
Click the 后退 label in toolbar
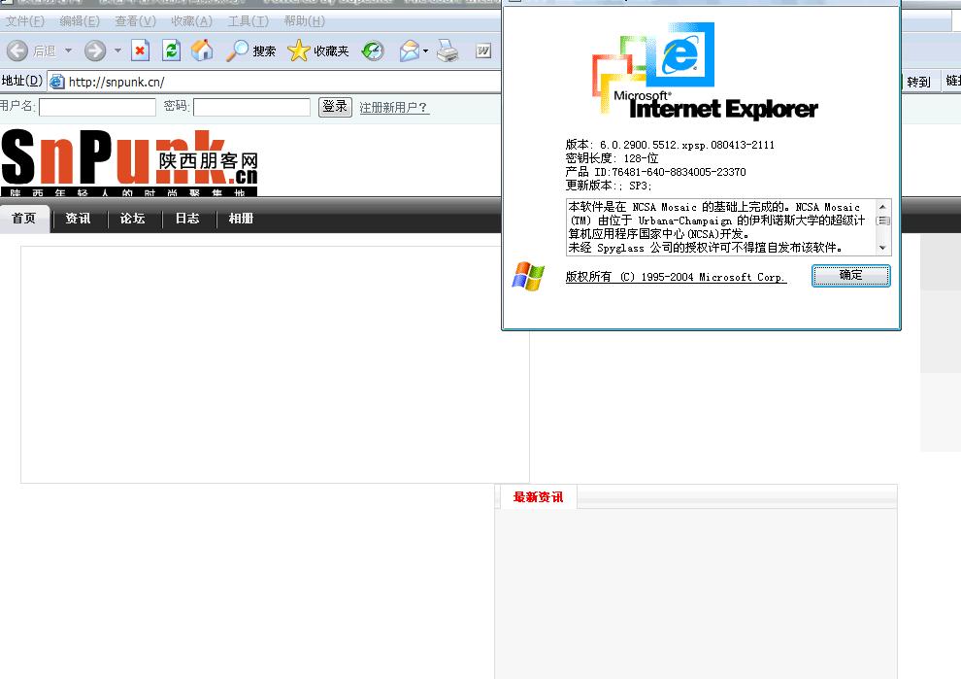tap(44, 51)
